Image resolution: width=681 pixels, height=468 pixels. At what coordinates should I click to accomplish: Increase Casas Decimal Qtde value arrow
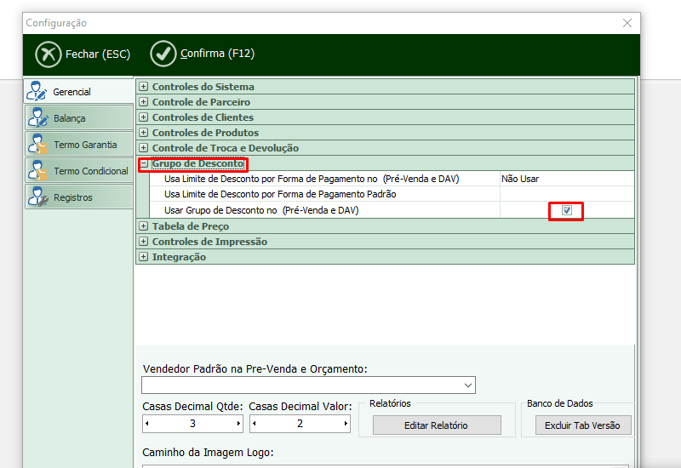click(238, 424)
